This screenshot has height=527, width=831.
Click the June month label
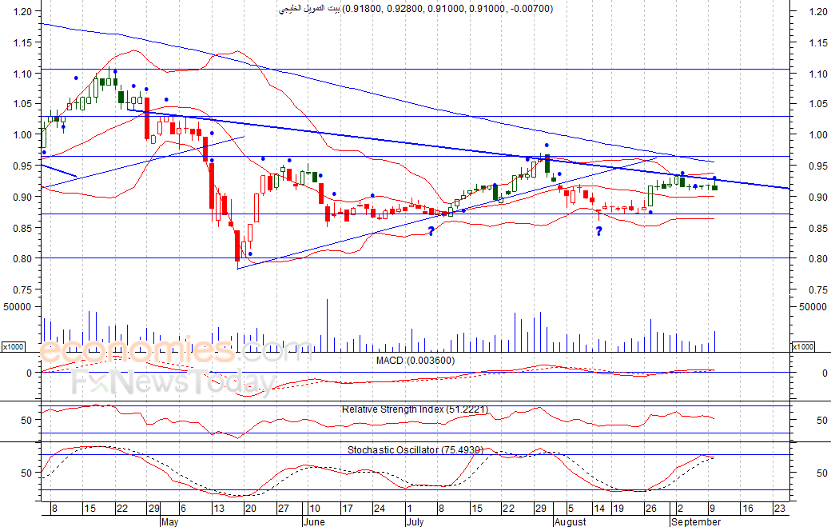[x=314, y=522]
